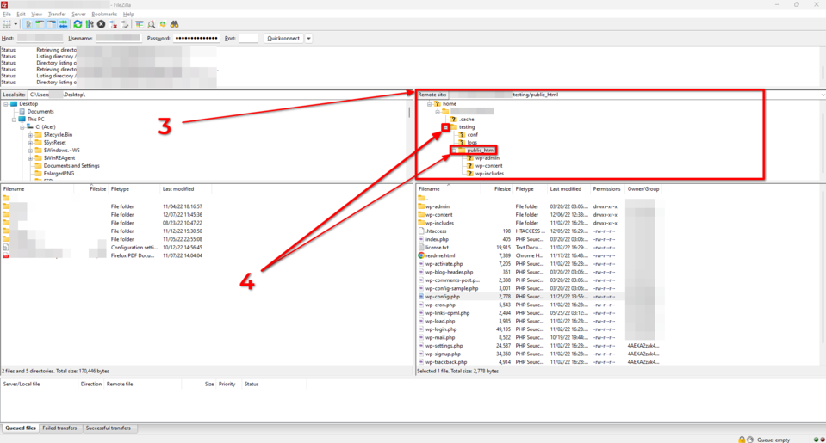This screenshot has width=826, height=443.
Task: Open Quickconnect history dropdown arrow
Action: point(308,39)
